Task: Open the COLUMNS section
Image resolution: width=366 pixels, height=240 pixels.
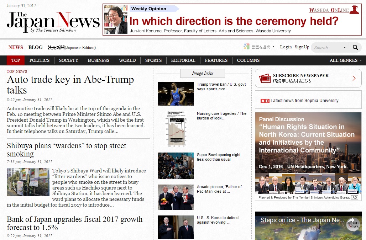Action: coord(248,60)
